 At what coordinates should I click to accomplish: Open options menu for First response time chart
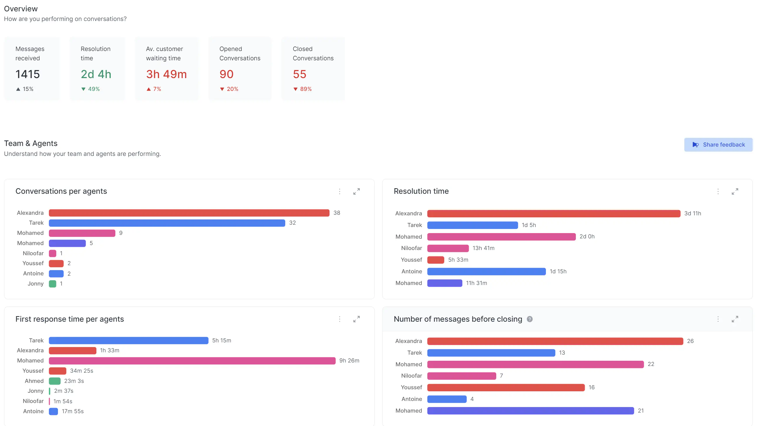point(340,319)
